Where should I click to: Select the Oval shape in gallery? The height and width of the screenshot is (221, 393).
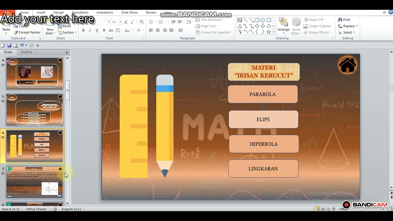[263, 20]
